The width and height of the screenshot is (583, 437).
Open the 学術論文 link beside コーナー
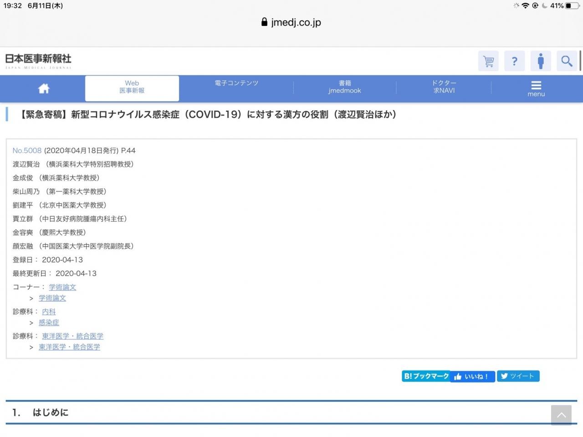click(62, 287)
